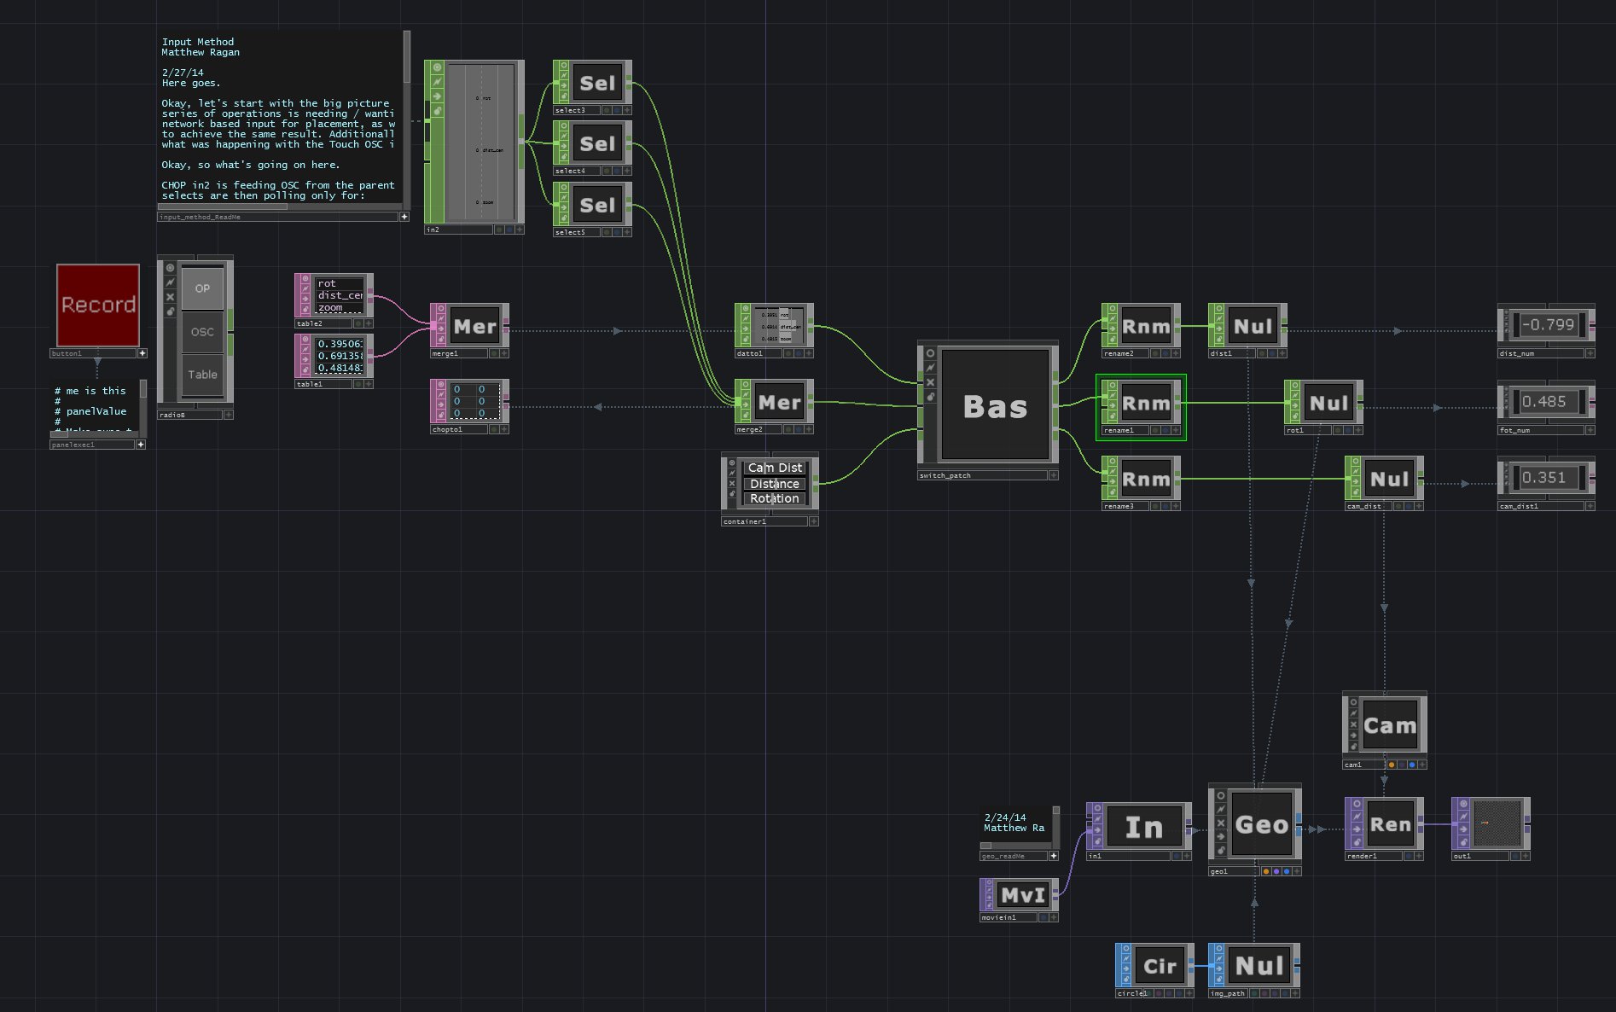Expand the geo_readMe node plus button
The width and height of the screenshot is (1616, 1012).
pyautogui.click(x=1054, y=856)
